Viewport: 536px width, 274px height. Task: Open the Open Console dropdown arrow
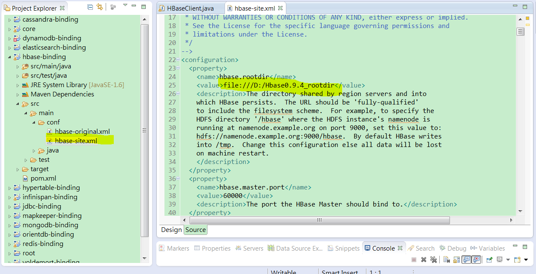526,260
